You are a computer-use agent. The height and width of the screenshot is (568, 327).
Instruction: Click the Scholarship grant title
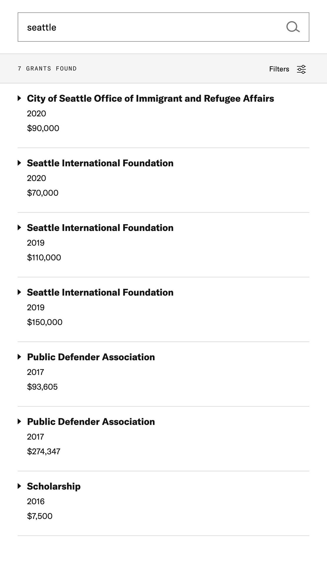click(54, 486)
